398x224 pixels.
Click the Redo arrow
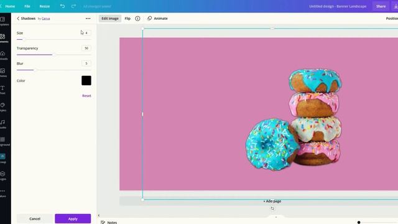73,6
